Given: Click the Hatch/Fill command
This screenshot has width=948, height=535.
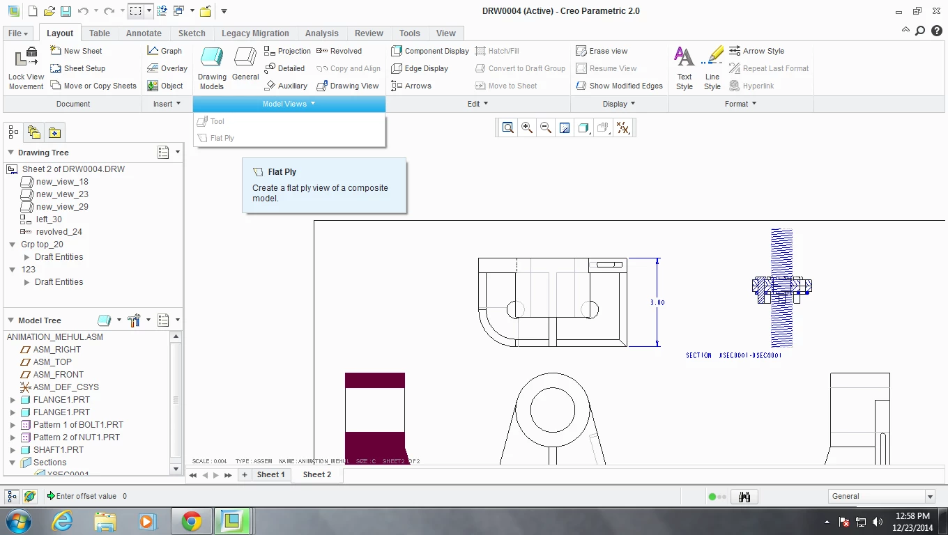Looking at the screenshot, I should pos(497,51).
